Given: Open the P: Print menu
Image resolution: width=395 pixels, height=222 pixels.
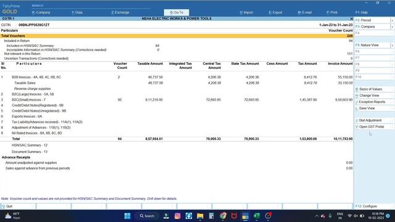Looking at the screenshot, I should click(332, 12).
